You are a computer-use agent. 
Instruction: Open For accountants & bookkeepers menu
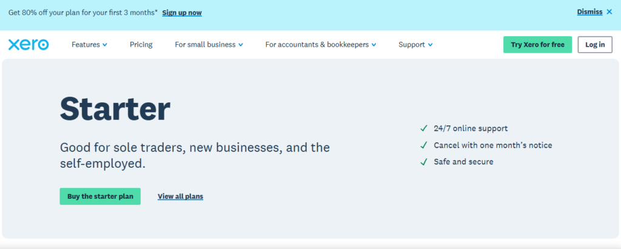(x=320, y=45)
